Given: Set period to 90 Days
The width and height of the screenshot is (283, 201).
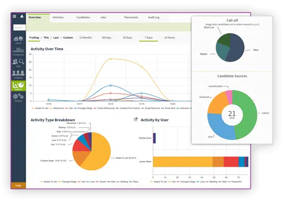Looking at the screenshot, I should [107, 38].
